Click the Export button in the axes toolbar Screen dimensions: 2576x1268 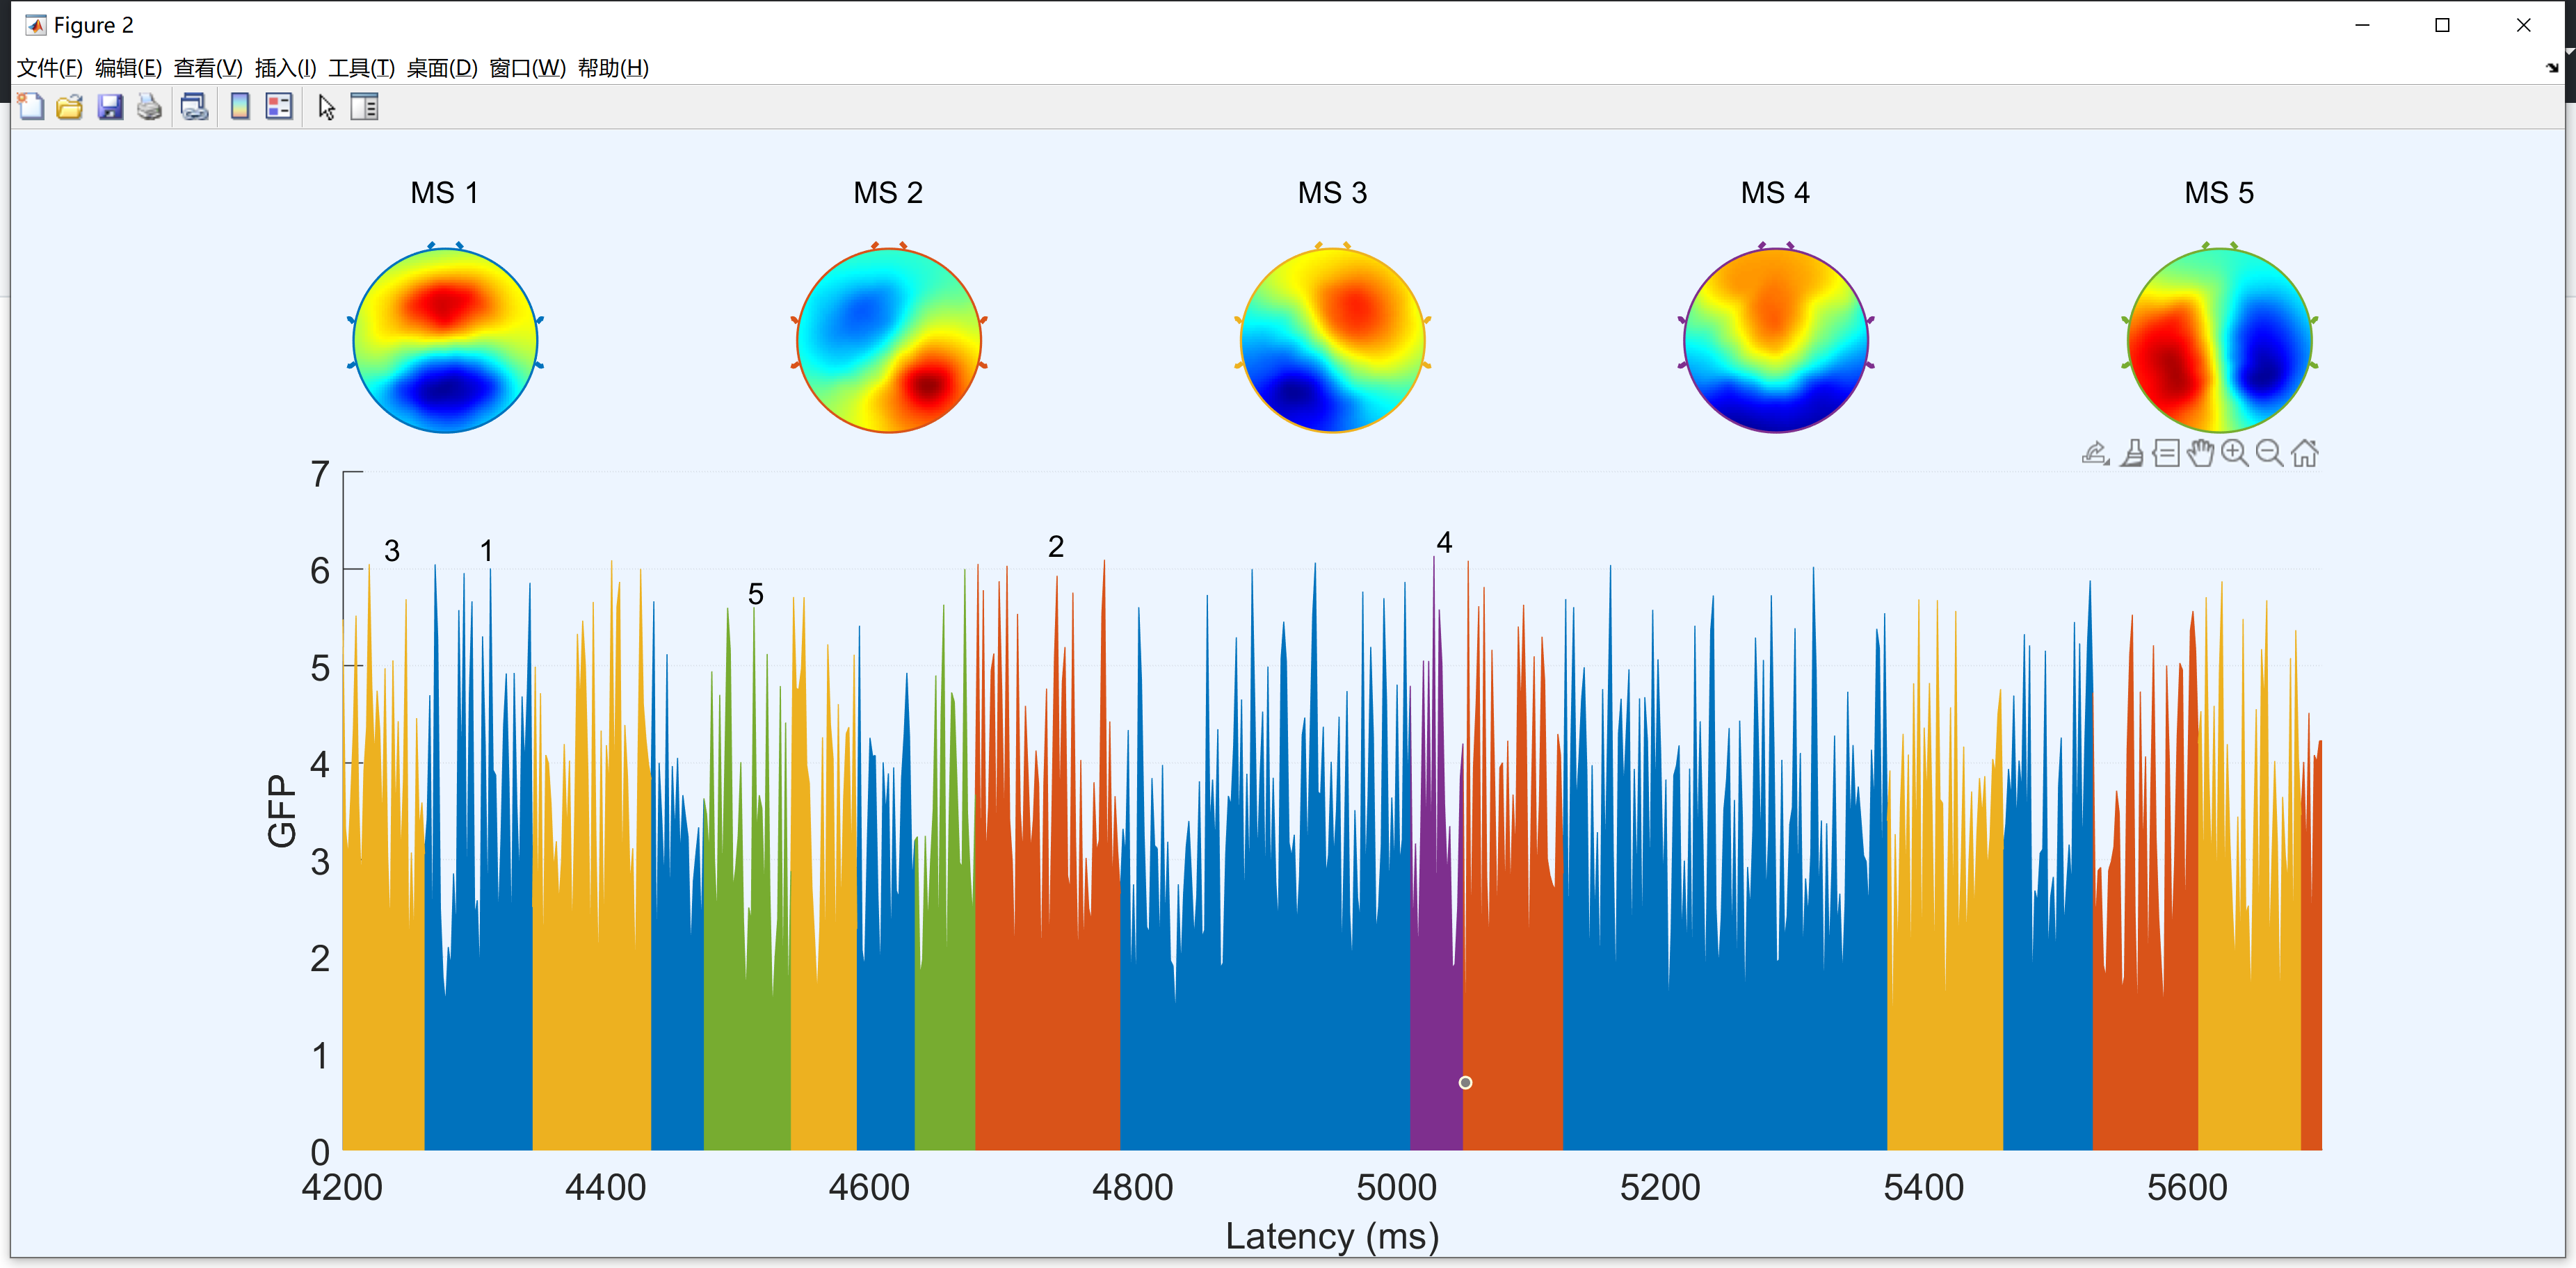2095,453
